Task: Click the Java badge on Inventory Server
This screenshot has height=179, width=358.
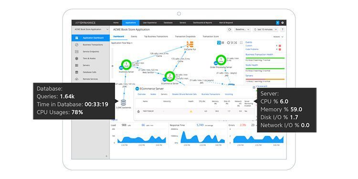Action: point(121,68)
